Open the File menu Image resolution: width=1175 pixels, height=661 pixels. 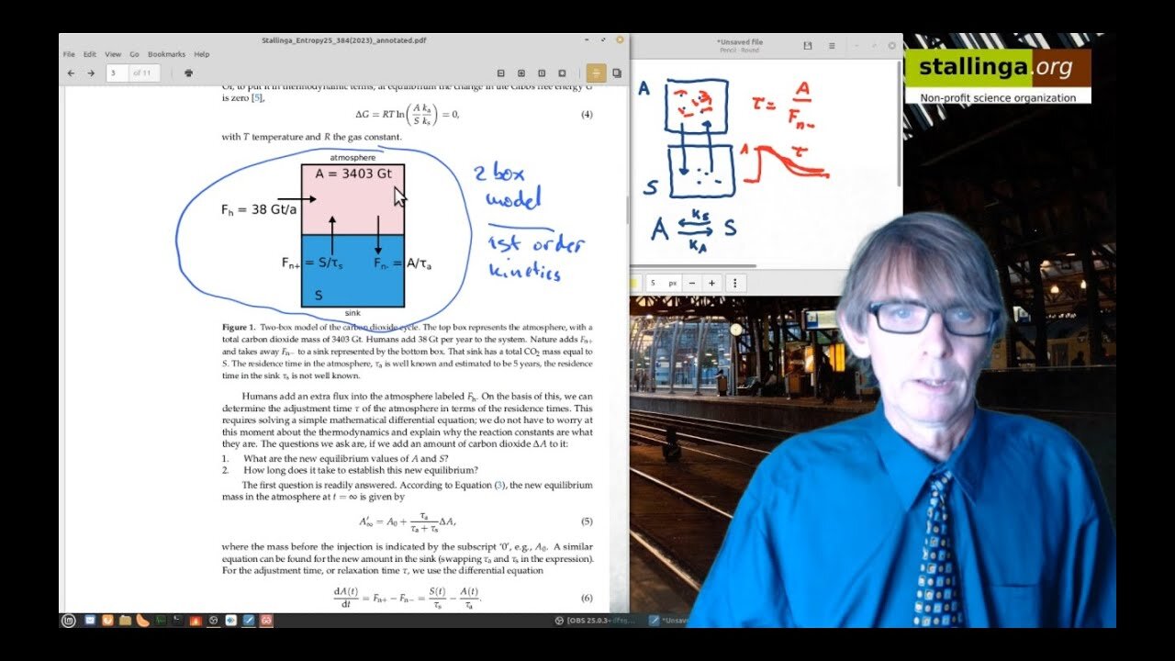(69, 54)
